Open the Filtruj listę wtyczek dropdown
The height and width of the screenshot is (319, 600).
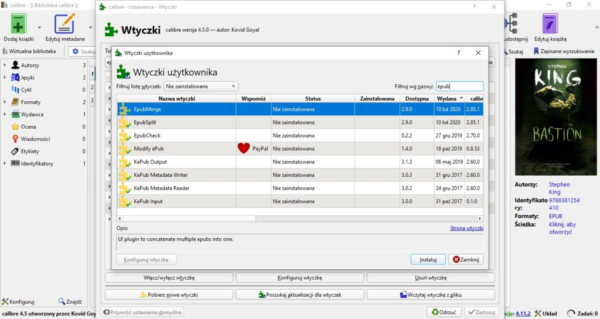point(201,87)
